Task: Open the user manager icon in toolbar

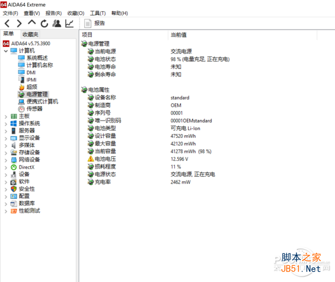Action: (57, 23)
